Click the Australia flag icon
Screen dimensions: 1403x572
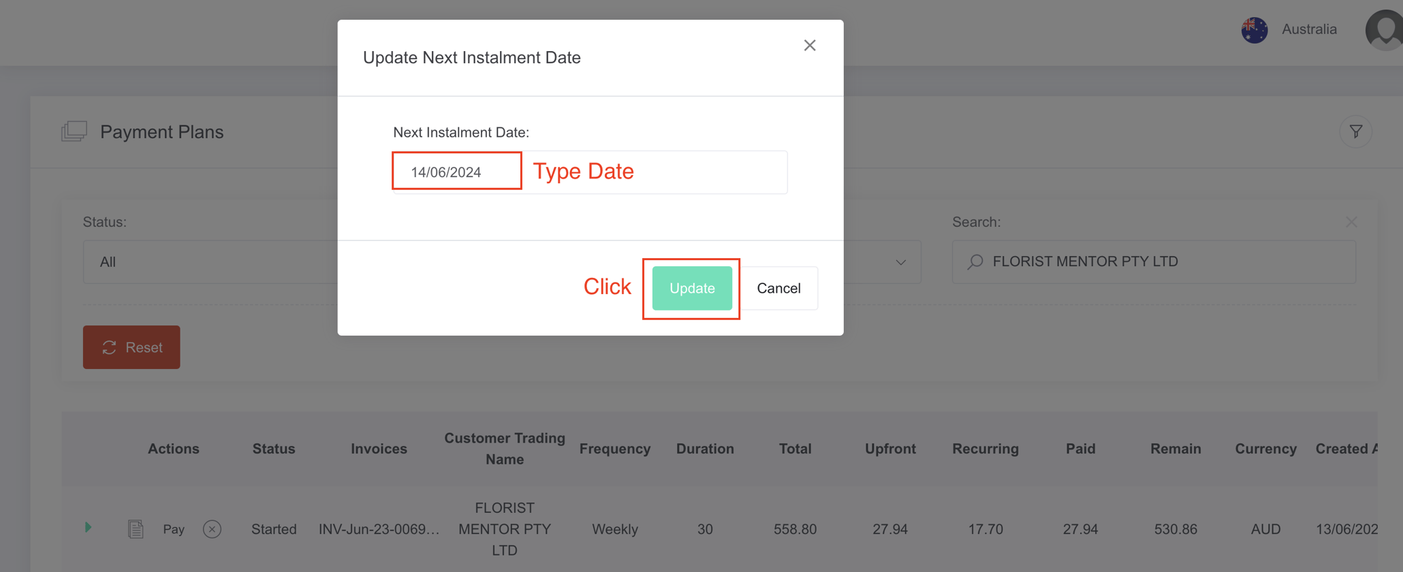1254,30
